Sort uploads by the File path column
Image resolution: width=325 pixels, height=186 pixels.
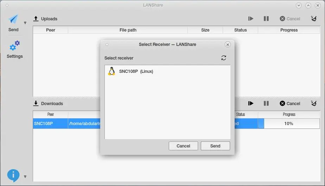[x=128, y=30]
